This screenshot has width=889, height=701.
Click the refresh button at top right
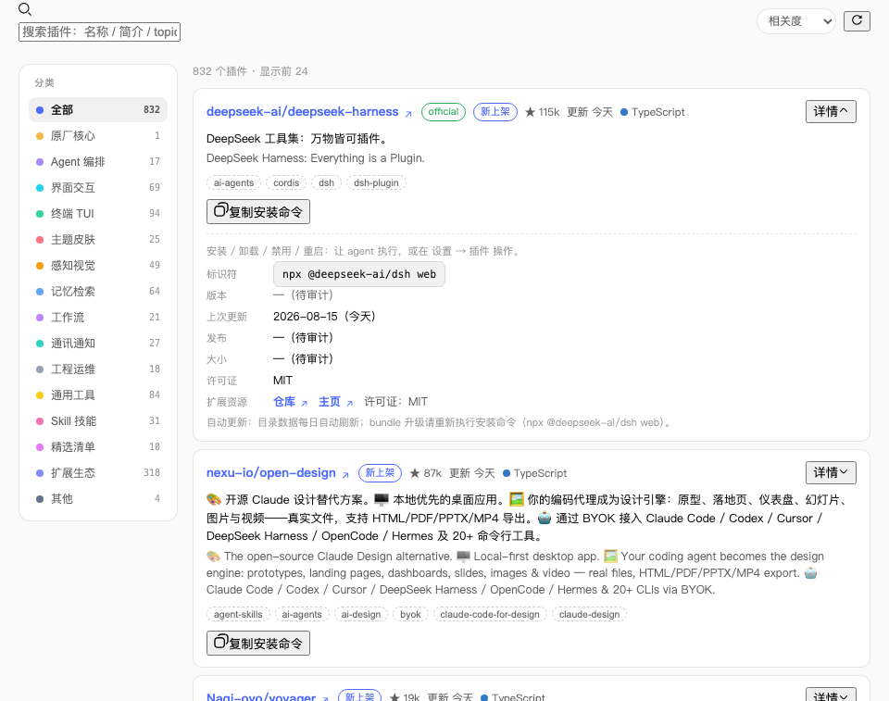coord(857,21)
